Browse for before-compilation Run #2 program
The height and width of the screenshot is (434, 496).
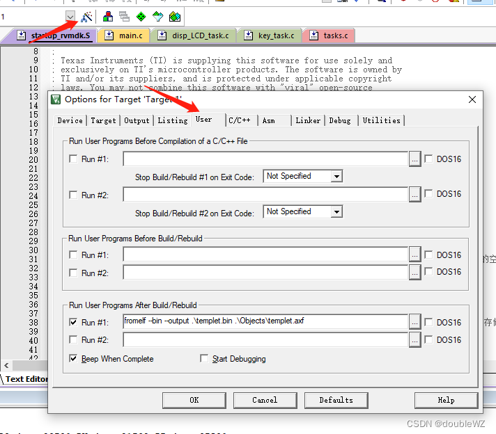(414, 194)
